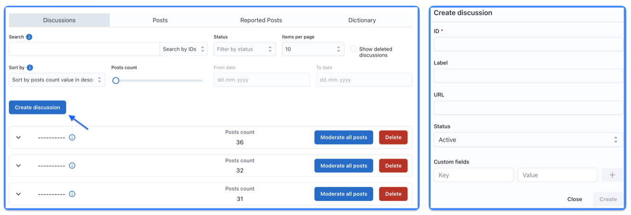Open the Filter by status dropdown
The image size is (631, 215).
click(x=244, y=49)
